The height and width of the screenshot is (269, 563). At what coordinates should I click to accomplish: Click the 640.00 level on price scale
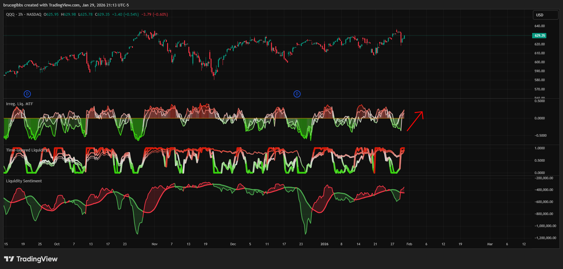click(x=540, y=26)
